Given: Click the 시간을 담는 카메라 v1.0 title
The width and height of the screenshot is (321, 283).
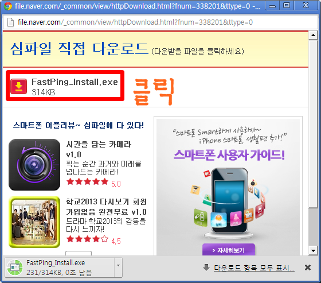Looking at the screenshot, I should [x=99, y=149].
